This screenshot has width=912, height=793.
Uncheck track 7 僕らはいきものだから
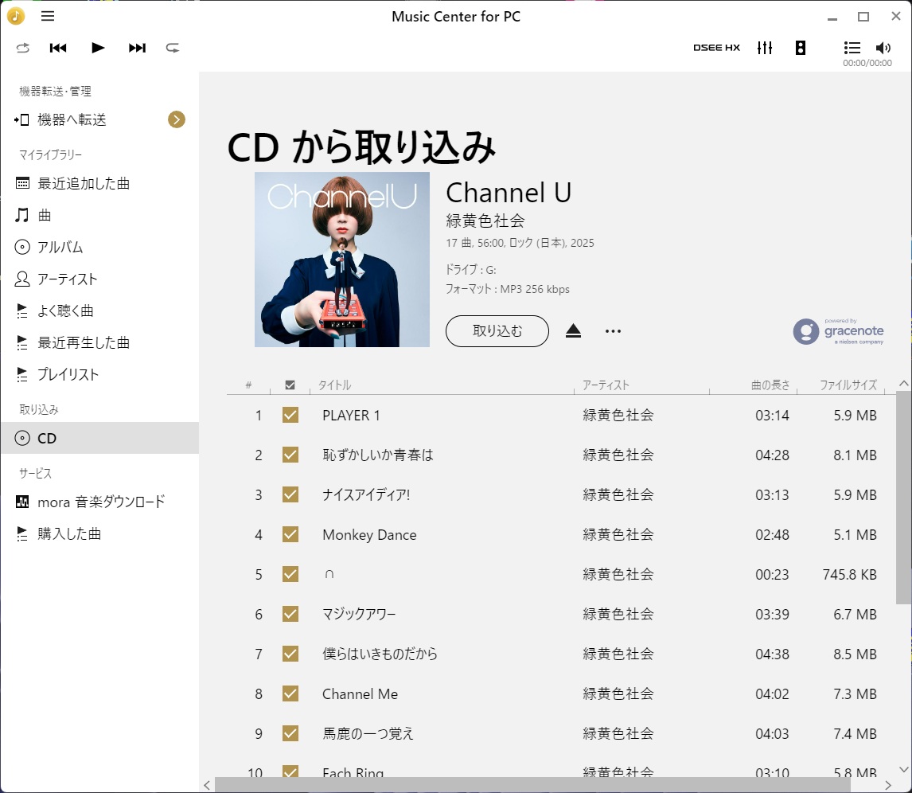[x=290, y=654]
